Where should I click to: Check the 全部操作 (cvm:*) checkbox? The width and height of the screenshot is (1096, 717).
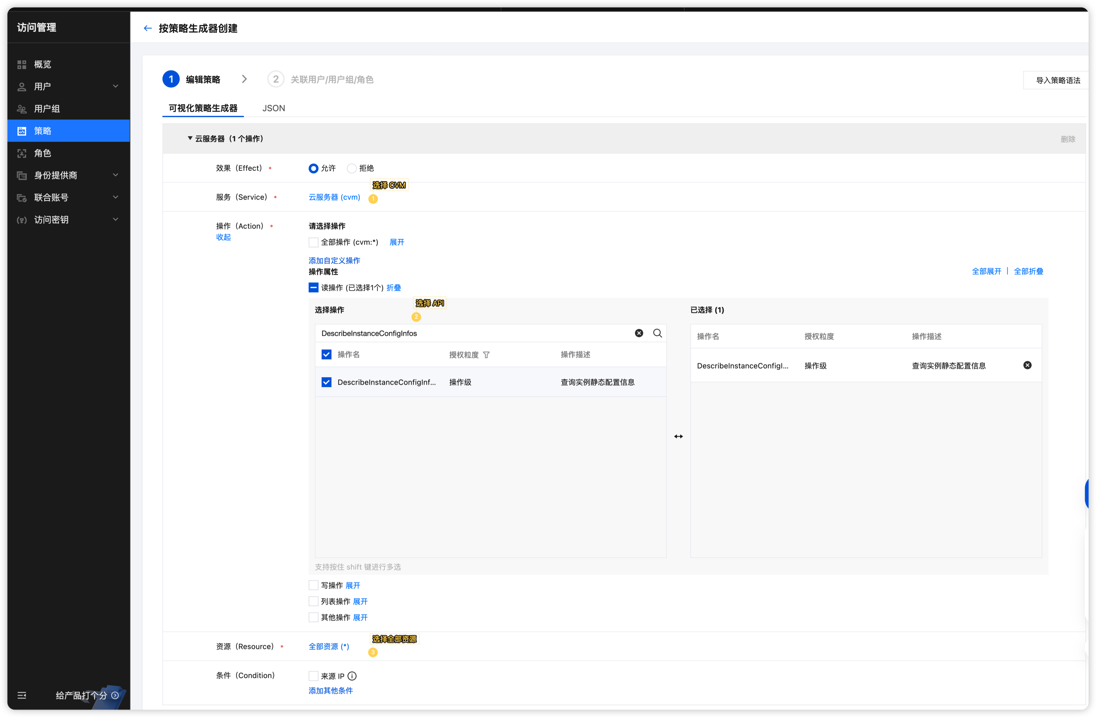[313, 243]
